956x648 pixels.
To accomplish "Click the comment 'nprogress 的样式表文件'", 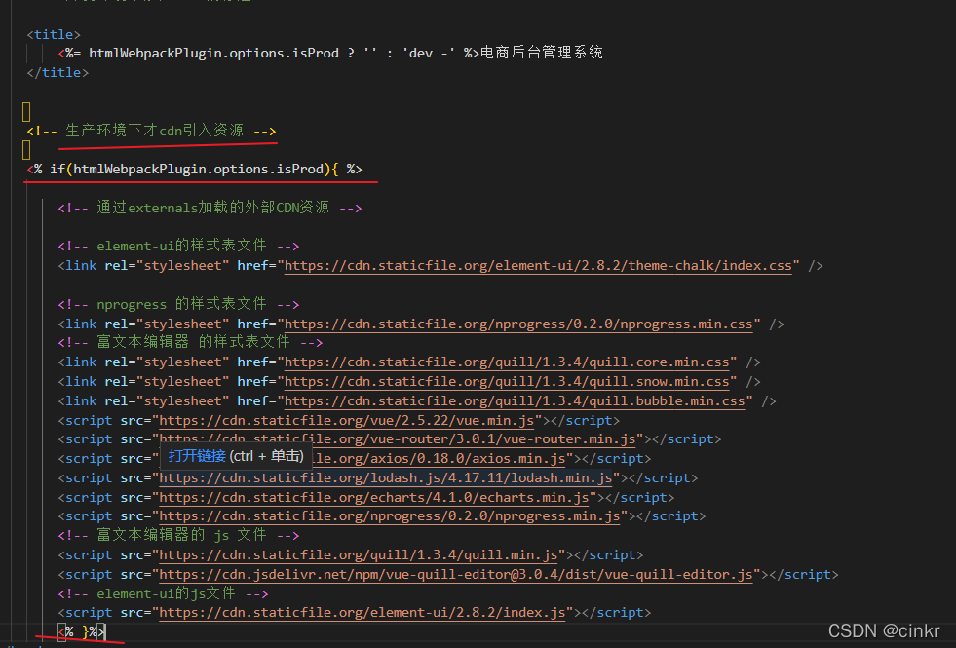I will click(x=178, y=304).
